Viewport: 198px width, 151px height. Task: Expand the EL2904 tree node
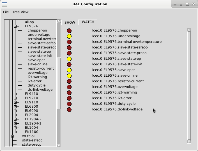[x=15, y=115]
